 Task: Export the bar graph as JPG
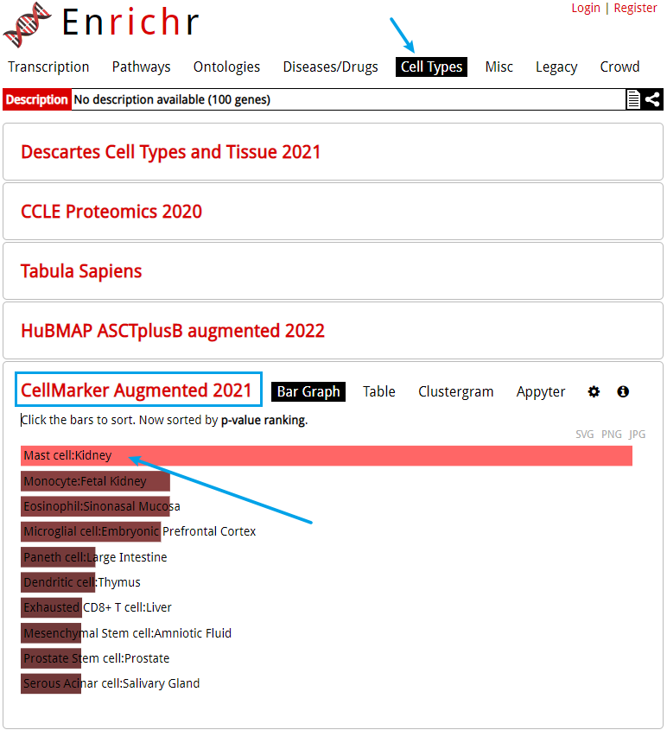pyautogui.click(x=637, y=435)
